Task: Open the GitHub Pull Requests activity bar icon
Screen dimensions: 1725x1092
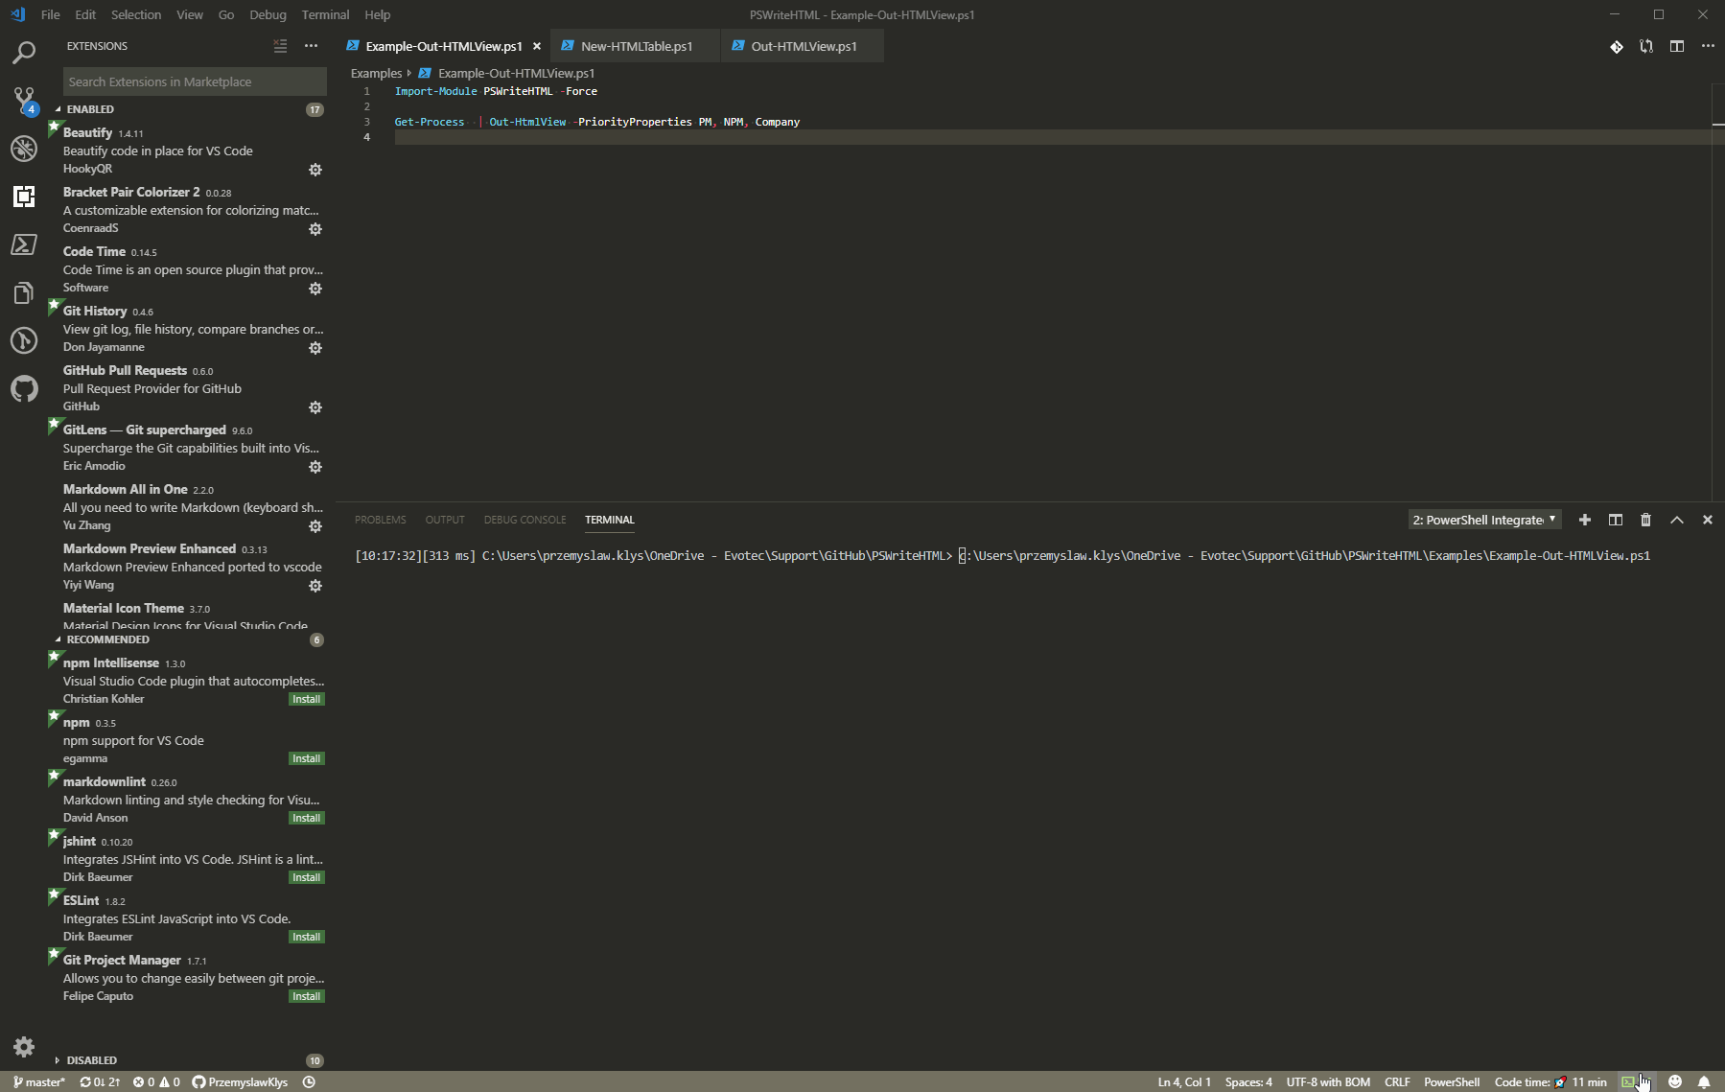Action: 23,388
